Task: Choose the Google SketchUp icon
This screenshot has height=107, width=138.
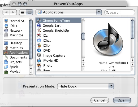Action: (39, 30)
